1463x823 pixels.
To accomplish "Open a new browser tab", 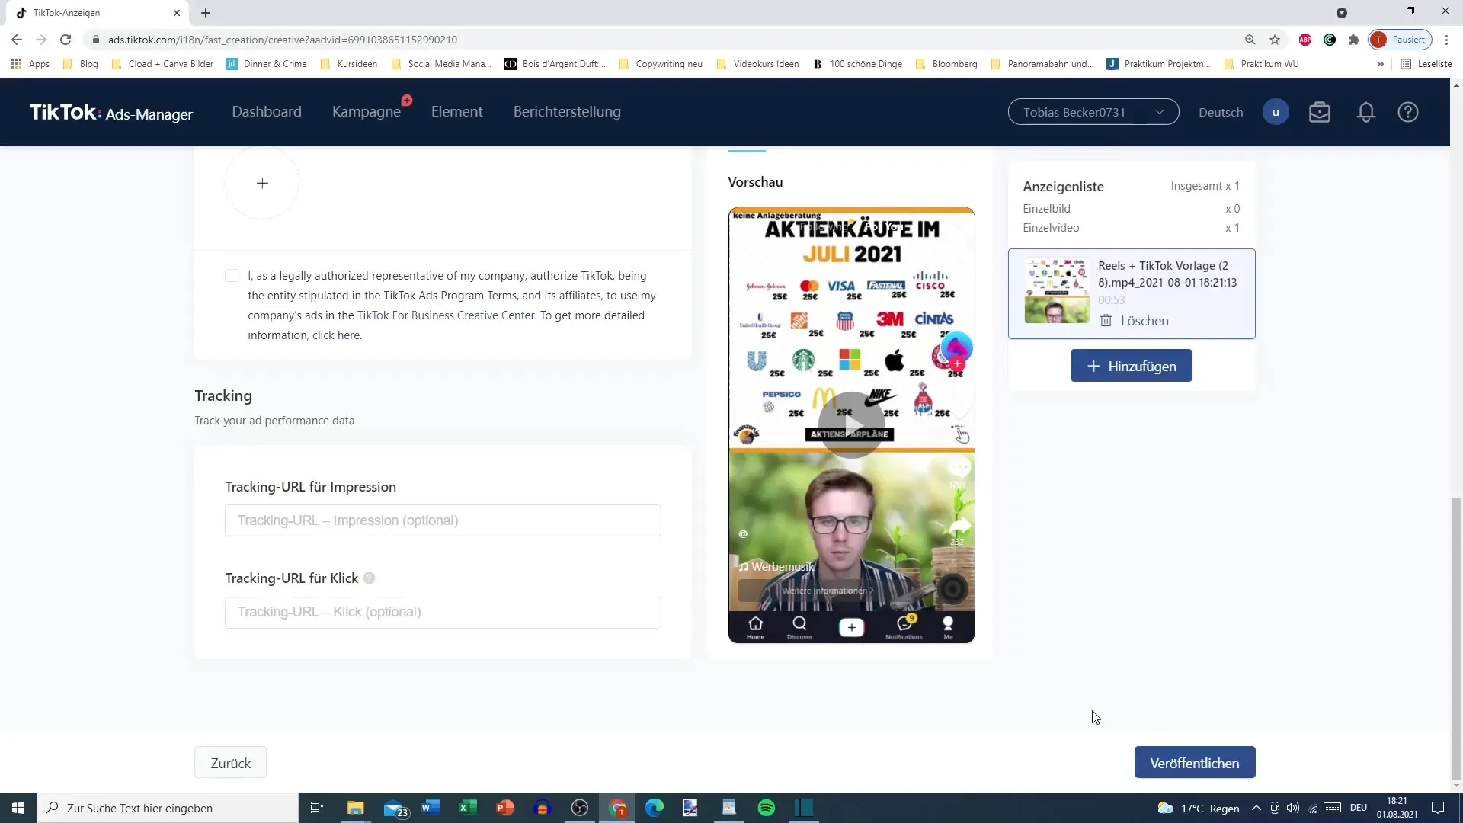I will [x=206, y=13].
